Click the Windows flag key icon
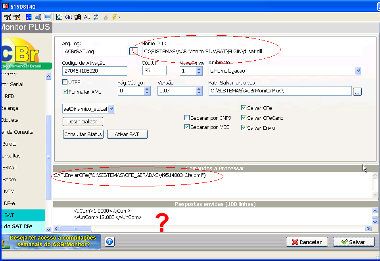380x261 pixels. coord(78,17)
